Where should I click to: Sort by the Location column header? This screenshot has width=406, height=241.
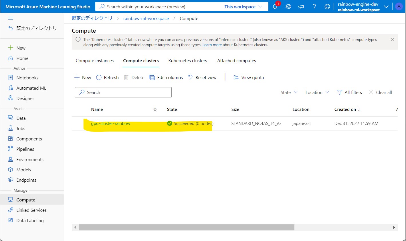coord(301,109)
